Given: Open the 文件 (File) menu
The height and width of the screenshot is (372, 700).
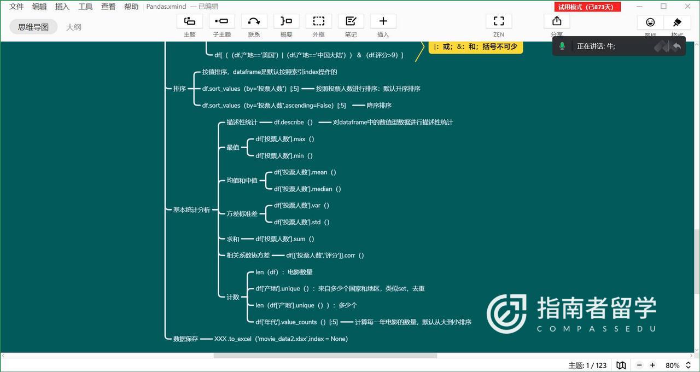Looking at the screenshot, I should point(16,7).
